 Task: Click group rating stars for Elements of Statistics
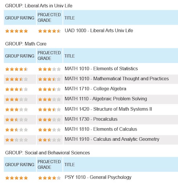(17, 69)
